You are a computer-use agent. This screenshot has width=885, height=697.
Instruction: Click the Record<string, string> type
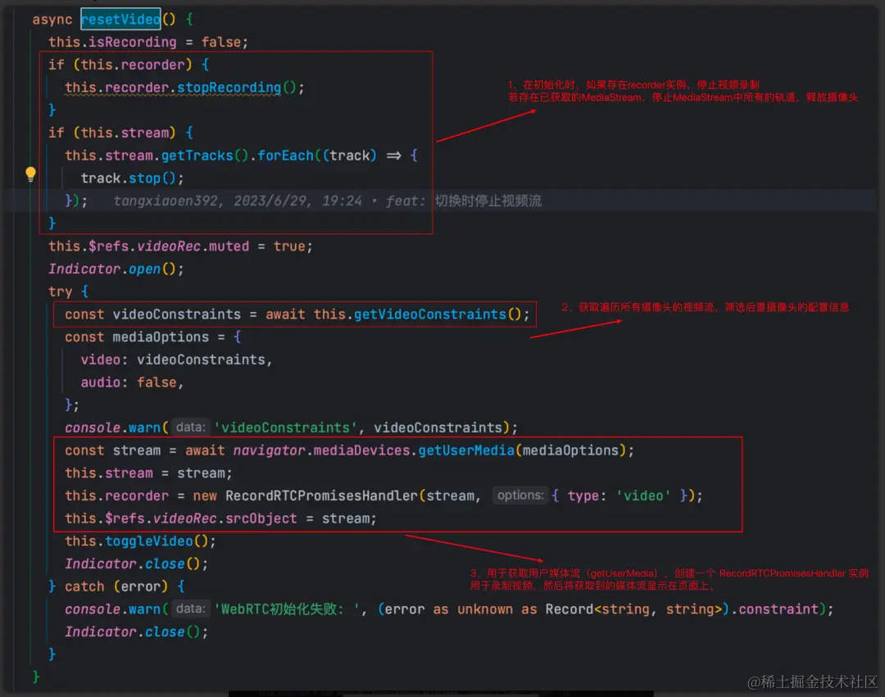click(633, 609)
